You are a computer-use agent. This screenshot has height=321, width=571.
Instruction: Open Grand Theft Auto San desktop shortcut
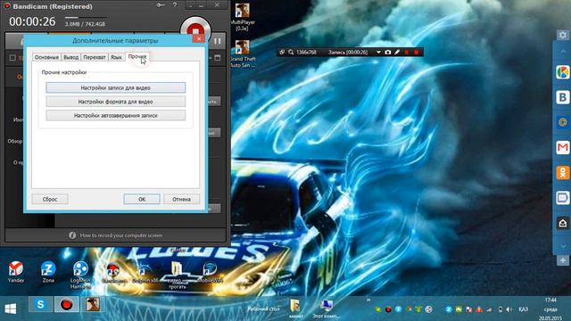tap(243, 53)
